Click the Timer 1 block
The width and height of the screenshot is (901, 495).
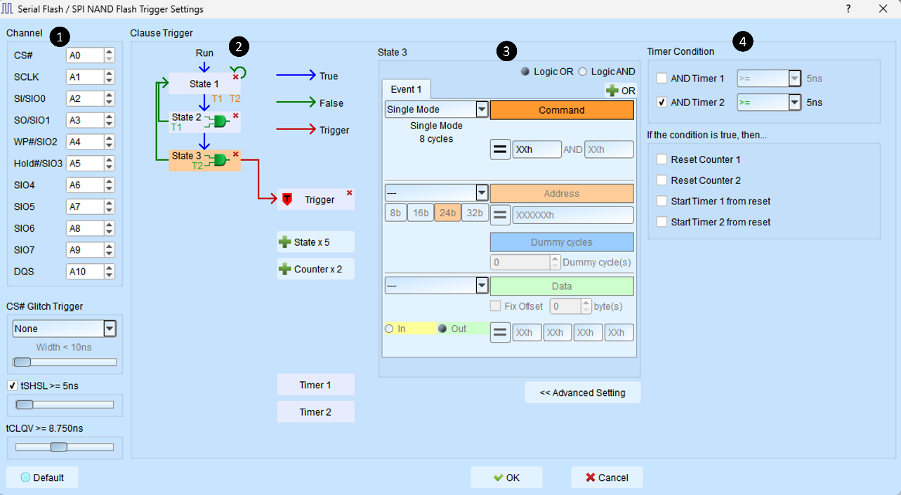pos(315,385)
